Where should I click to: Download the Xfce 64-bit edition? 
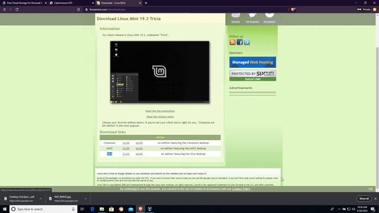139,154
